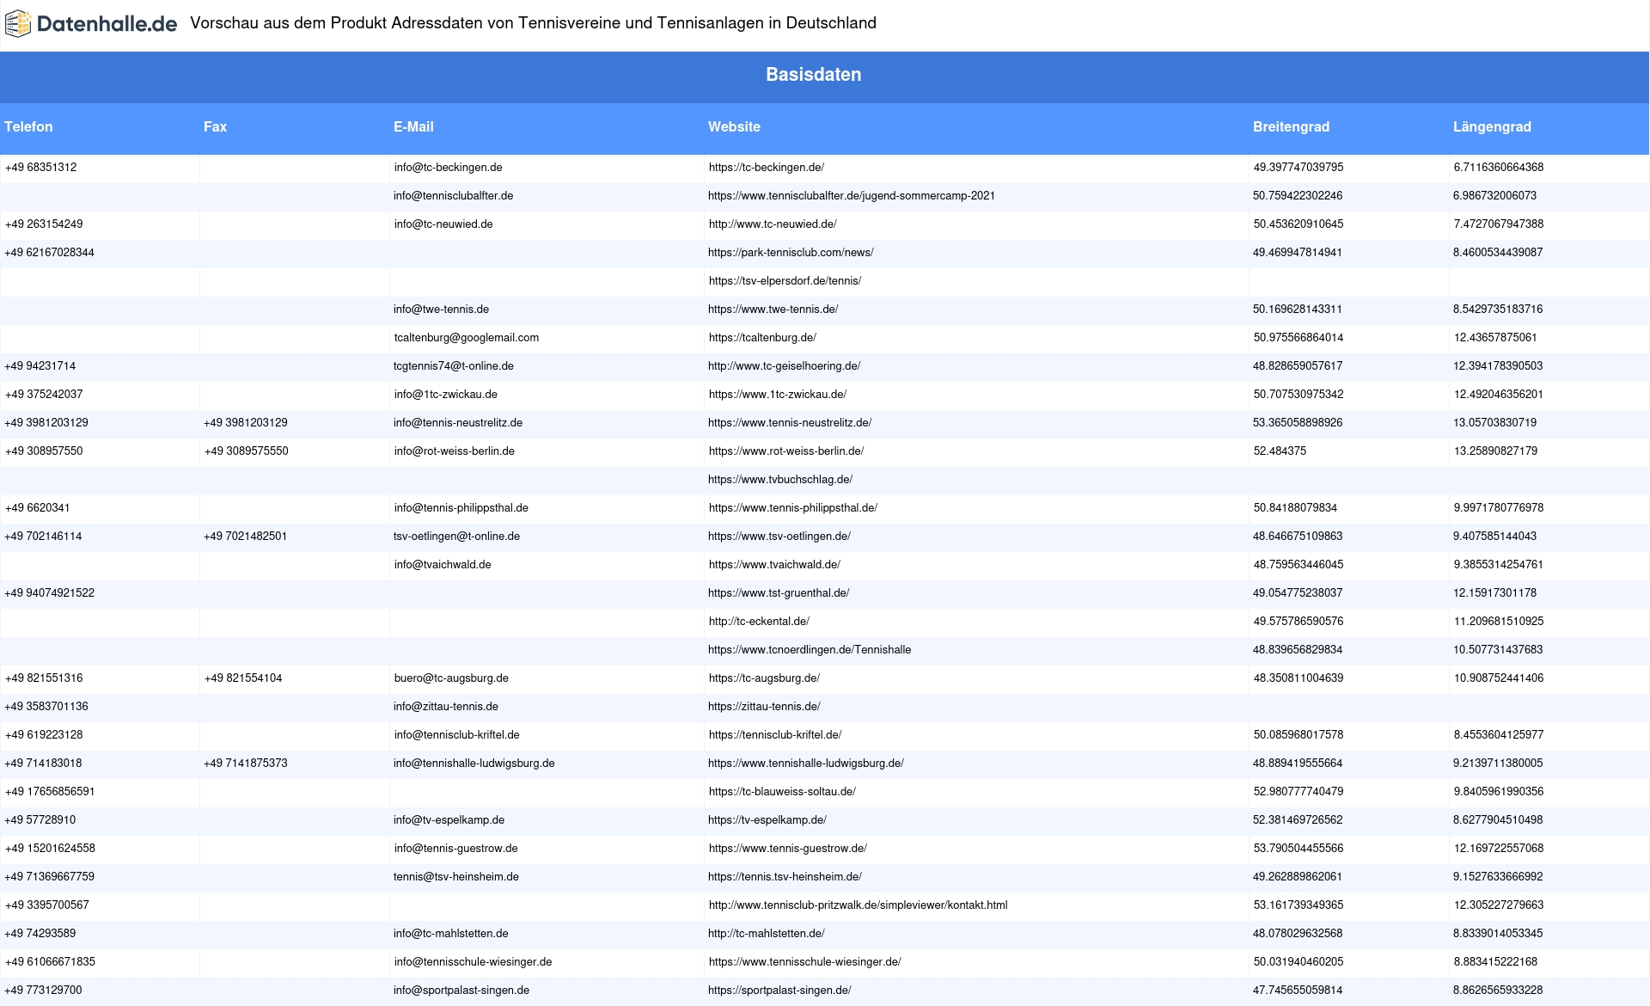This screenshot has width=1650, height=1006.
Task: Select phone +49 6620341
Action: 38,508
